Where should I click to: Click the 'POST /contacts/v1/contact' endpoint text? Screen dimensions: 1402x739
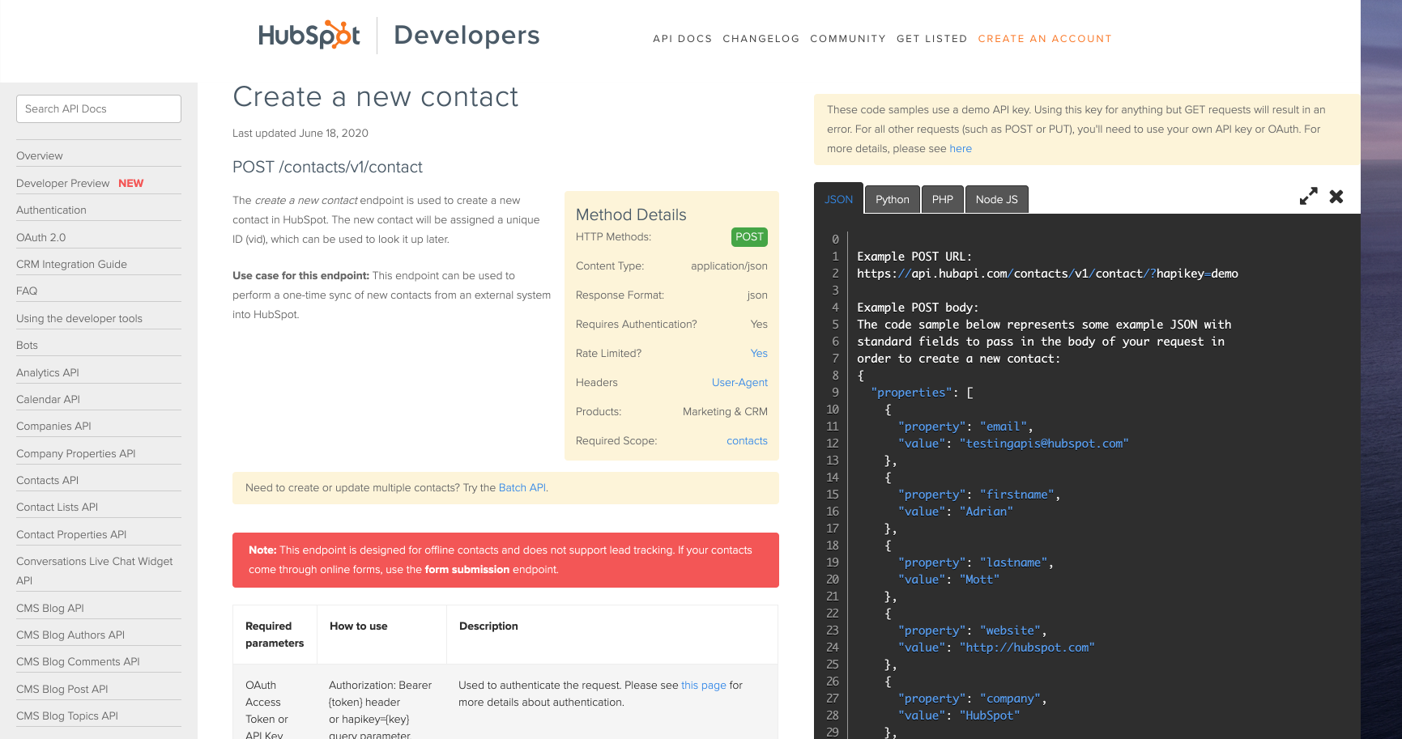pyautogui.click(x=327, y=167)
